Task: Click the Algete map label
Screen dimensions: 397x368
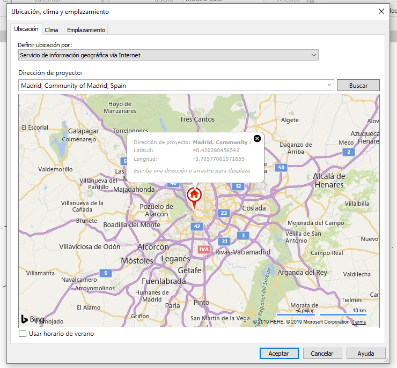Action: [x=290, y=120]
